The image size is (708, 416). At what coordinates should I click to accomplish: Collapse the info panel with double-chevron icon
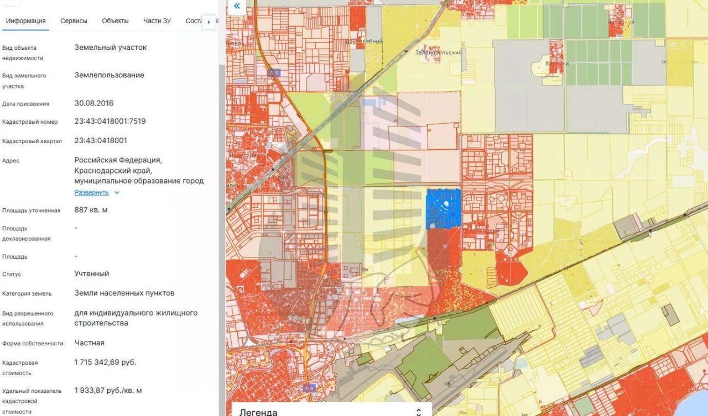(237, 6)
